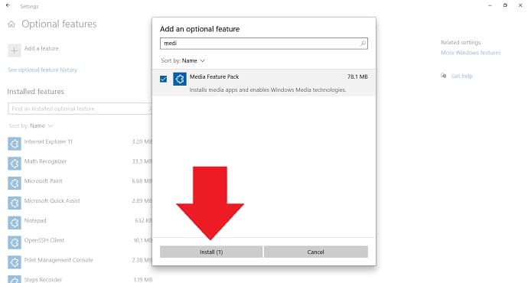The height and width of the screenshot is (283, 528).
Task: Open See optional feature history link
Action: pyautogui.click(x=42, y=70)
